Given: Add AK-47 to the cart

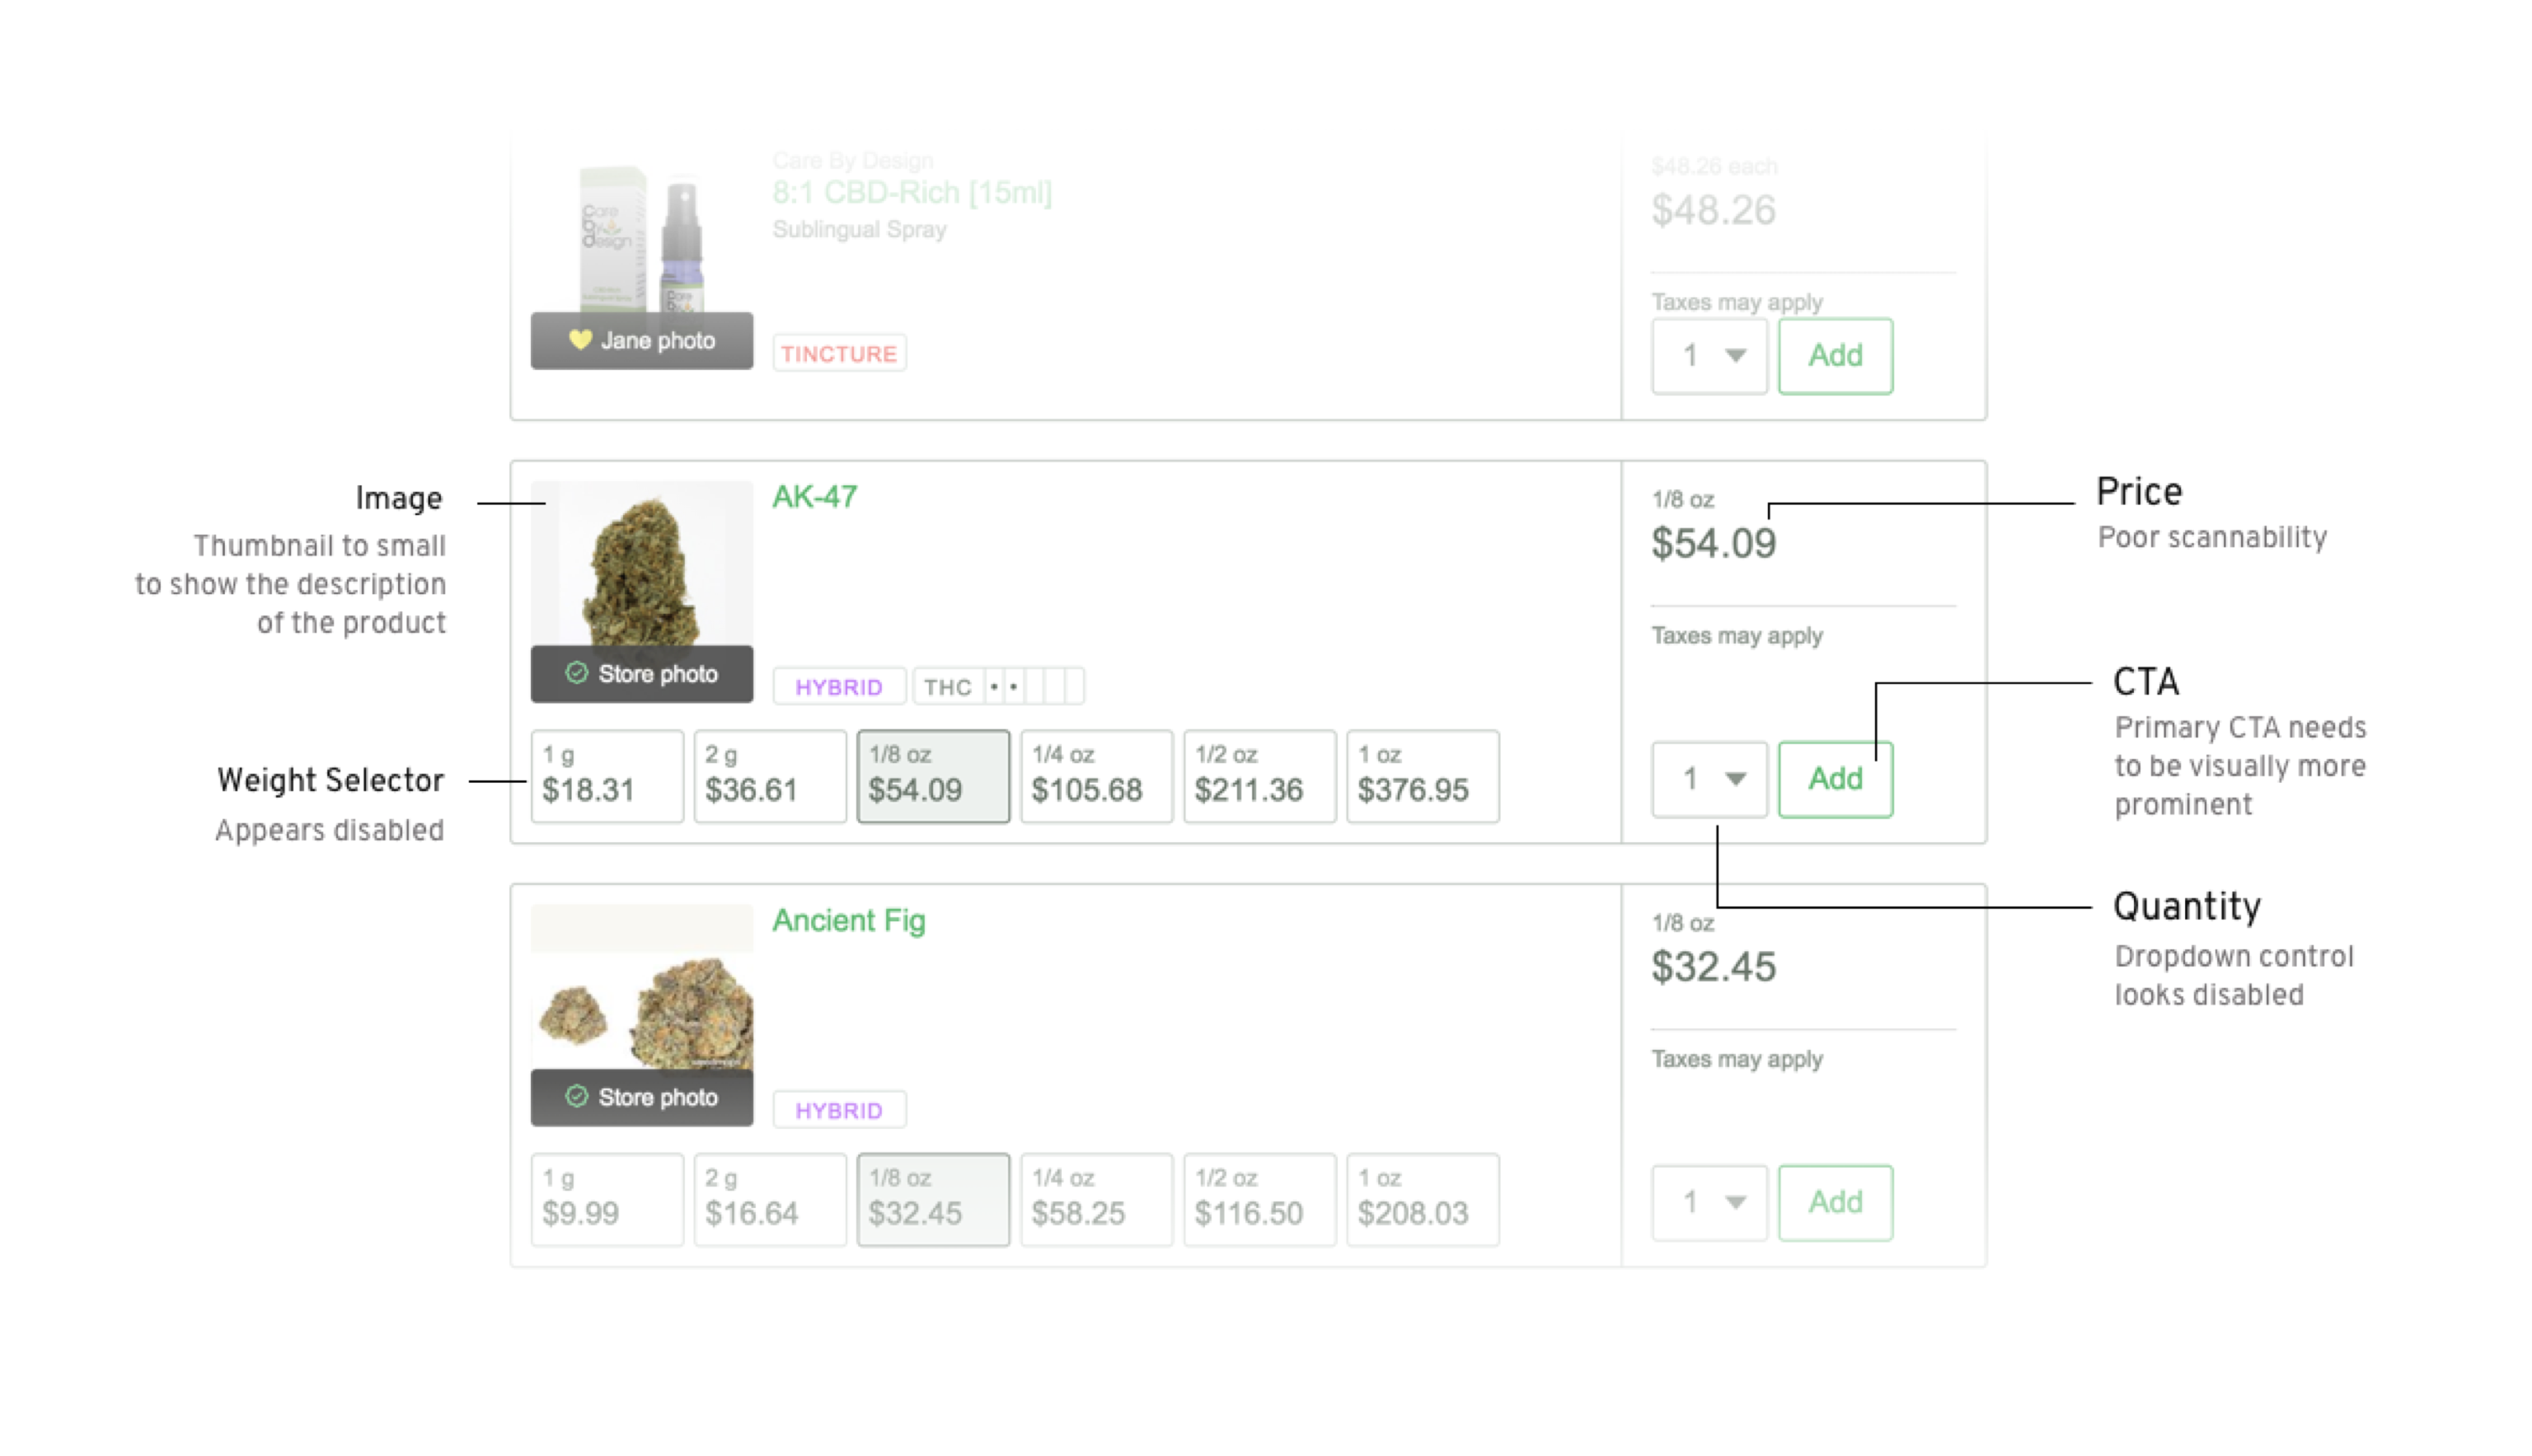Looking at the screenshot, I should tap(1835, 778).
